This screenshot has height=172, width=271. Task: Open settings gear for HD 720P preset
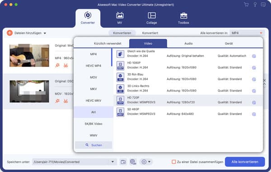point(254,102)
